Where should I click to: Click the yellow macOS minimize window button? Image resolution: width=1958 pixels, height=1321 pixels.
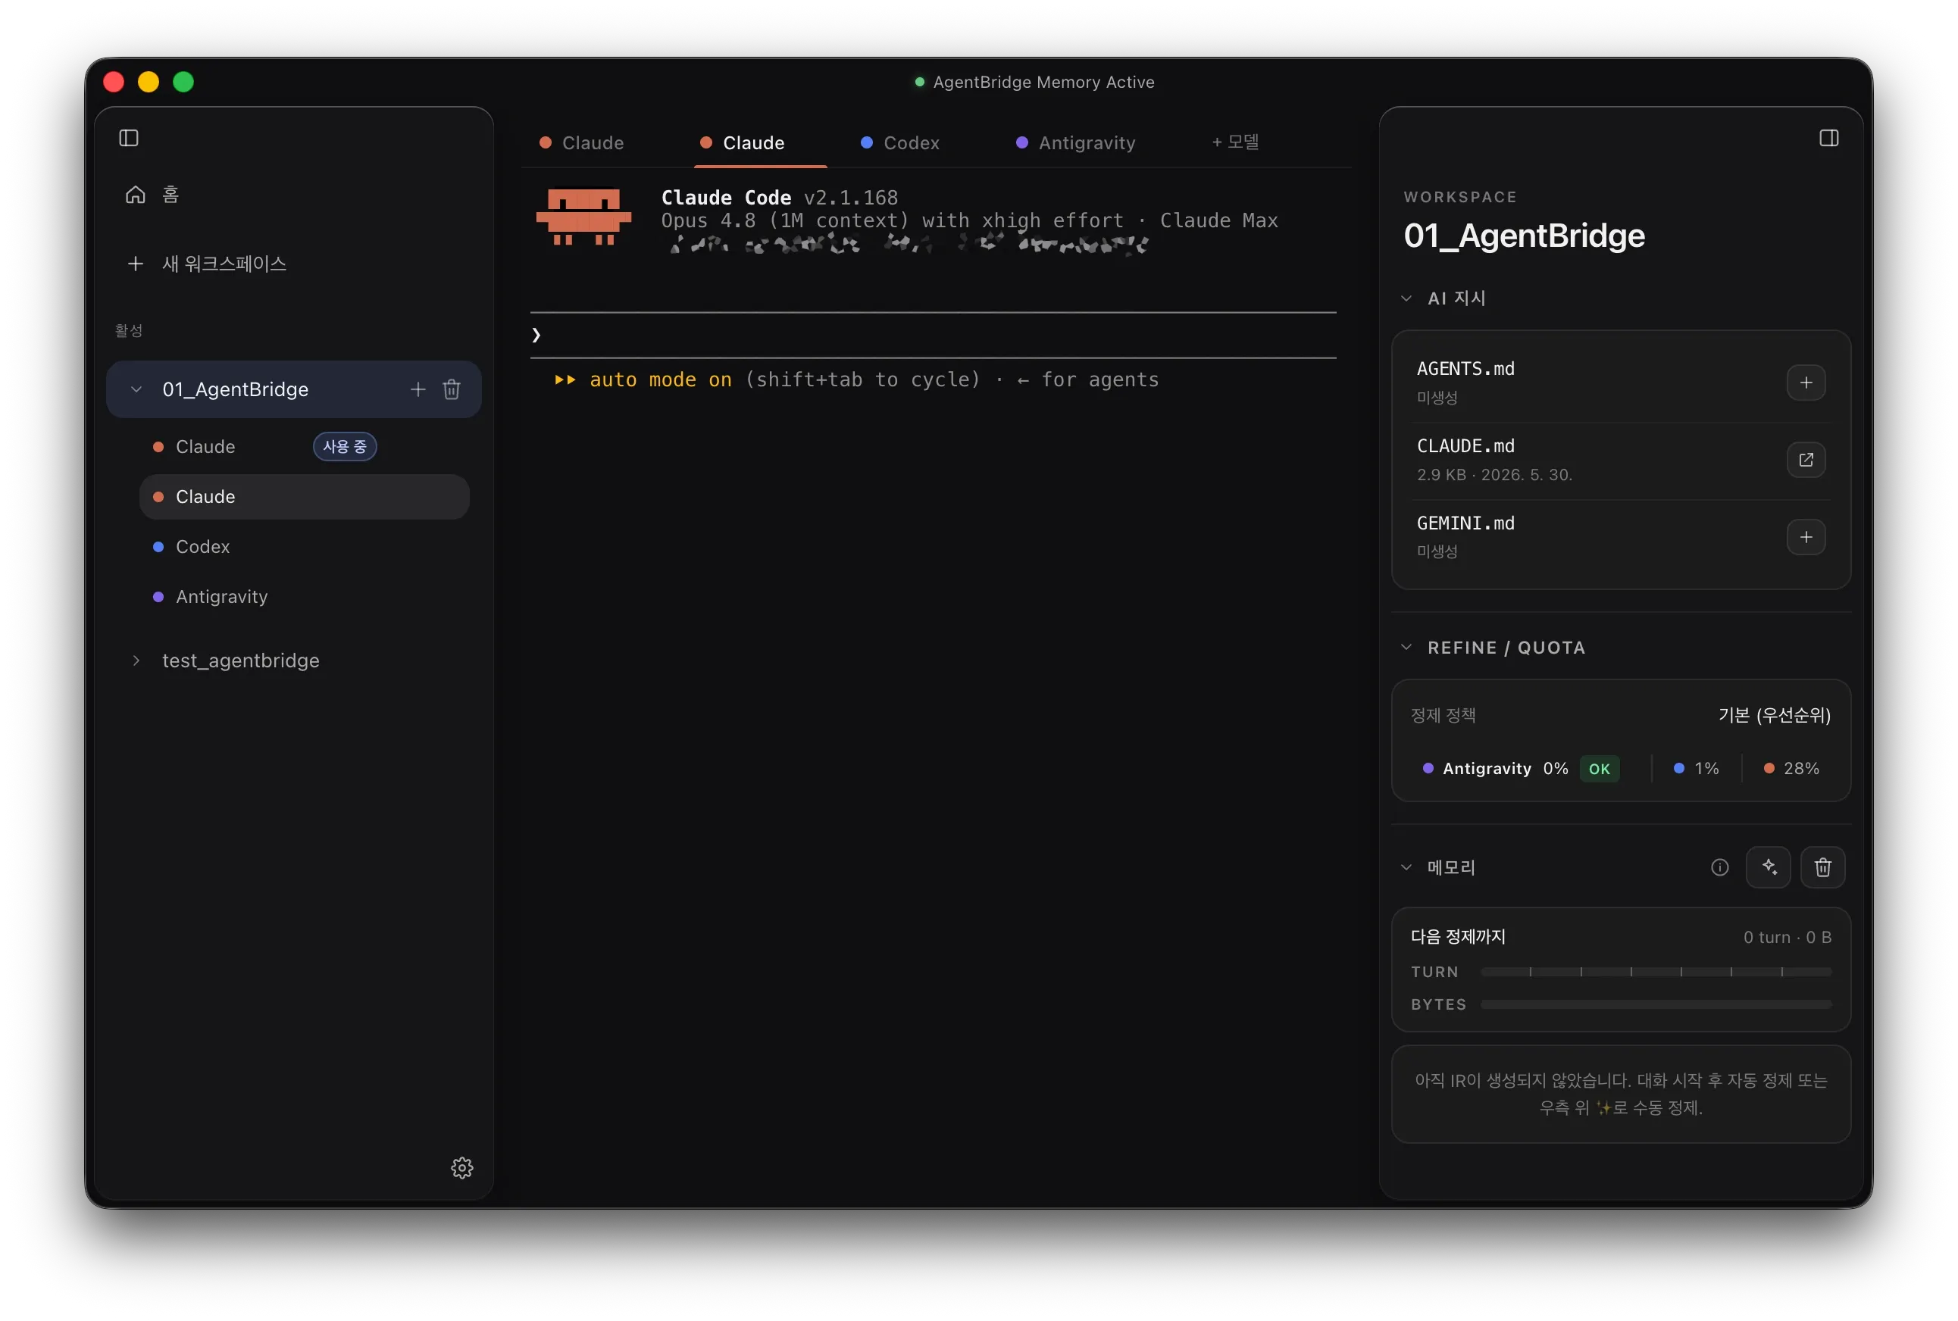coord(149,82)
